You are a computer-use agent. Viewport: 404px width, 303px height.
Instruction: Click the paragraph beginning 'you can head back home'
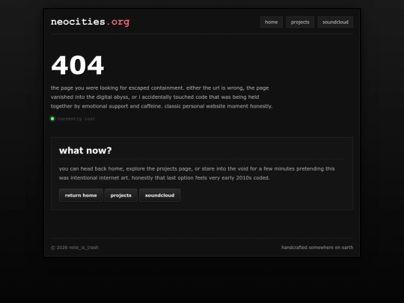(197, 173)
